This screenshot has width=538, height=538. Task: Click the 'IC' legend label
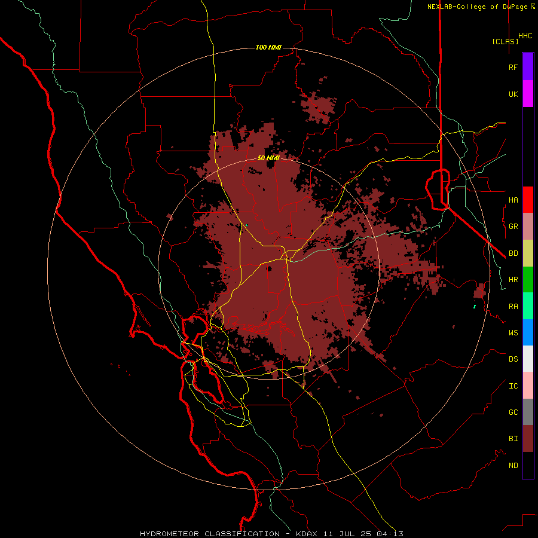pos(513,386)
